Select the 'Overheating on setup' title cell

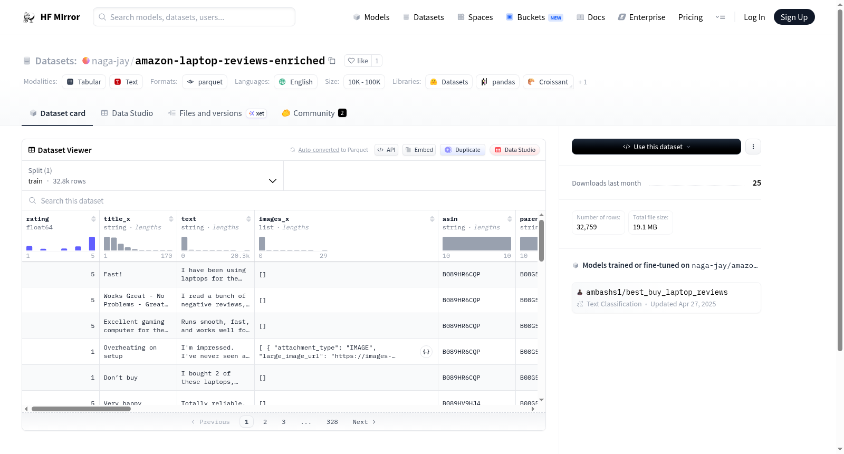click(x=138, y=352)
